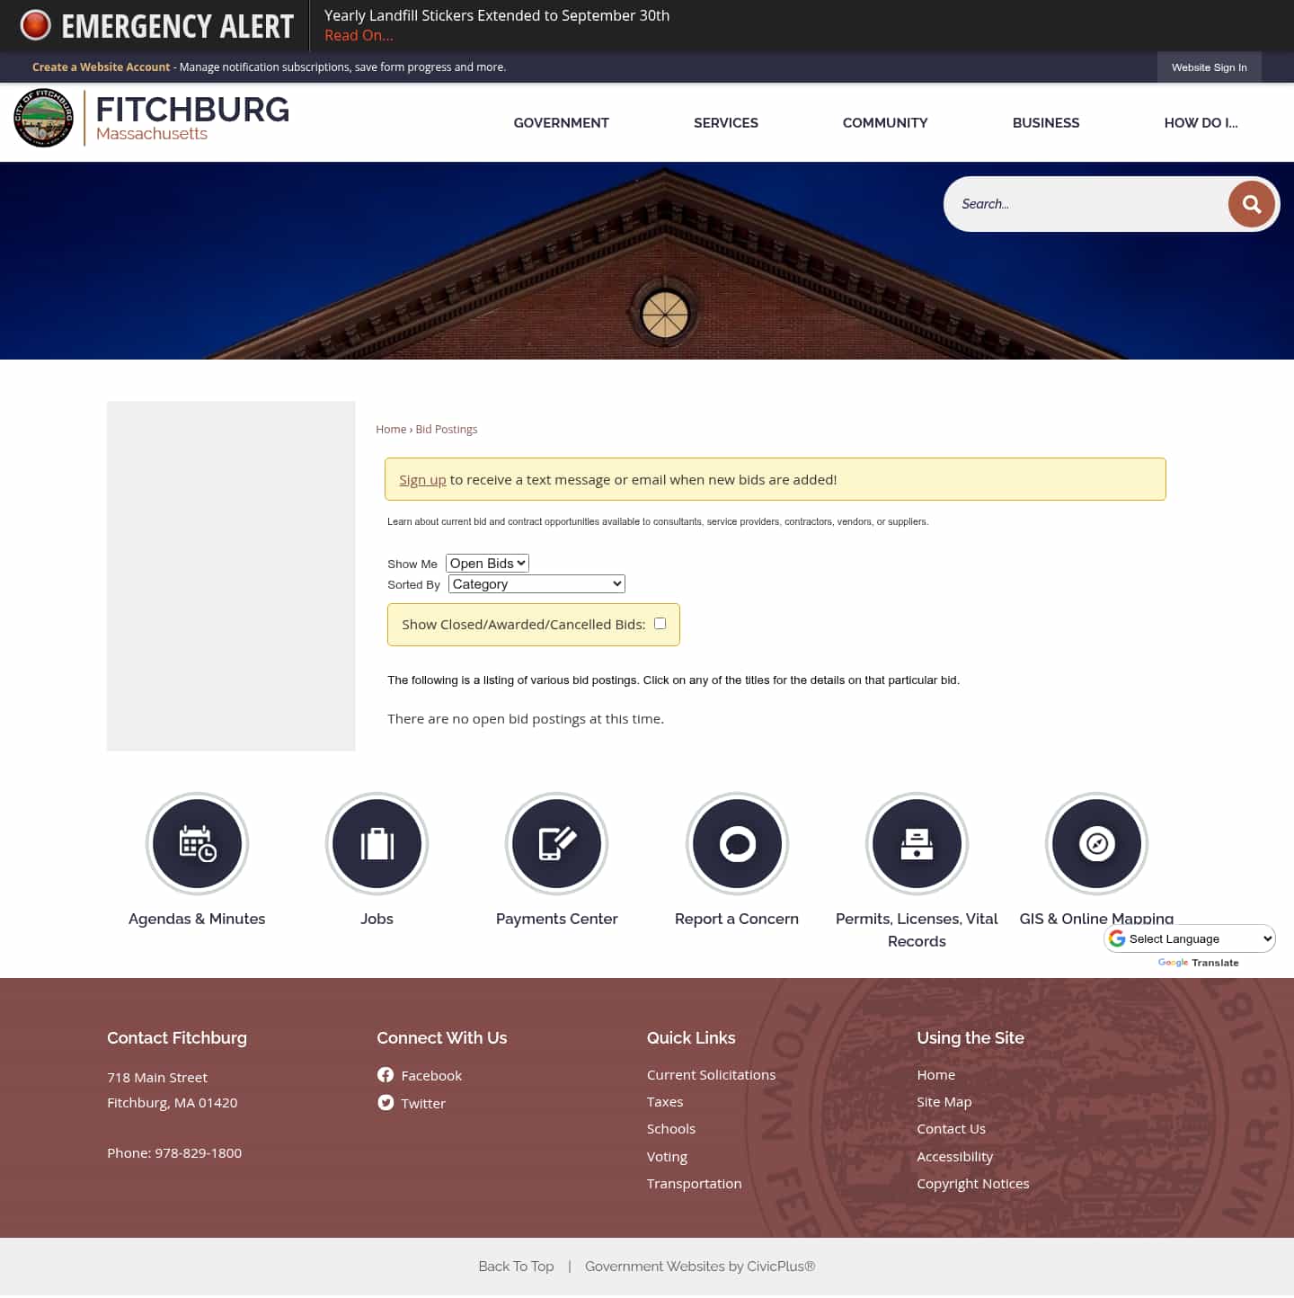Click the footer Home link

[935, 1075]
